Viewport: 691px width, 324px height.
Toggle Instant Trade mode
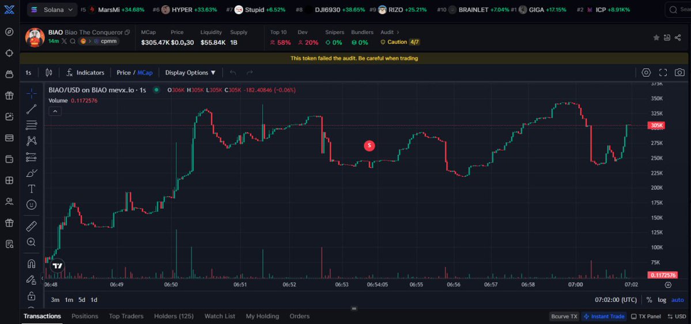pyautogui.click(x=604, y=316)
